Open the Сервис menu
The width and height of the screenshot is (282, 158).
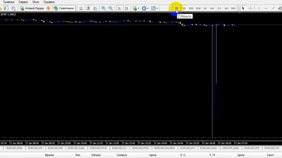(23, 2)
